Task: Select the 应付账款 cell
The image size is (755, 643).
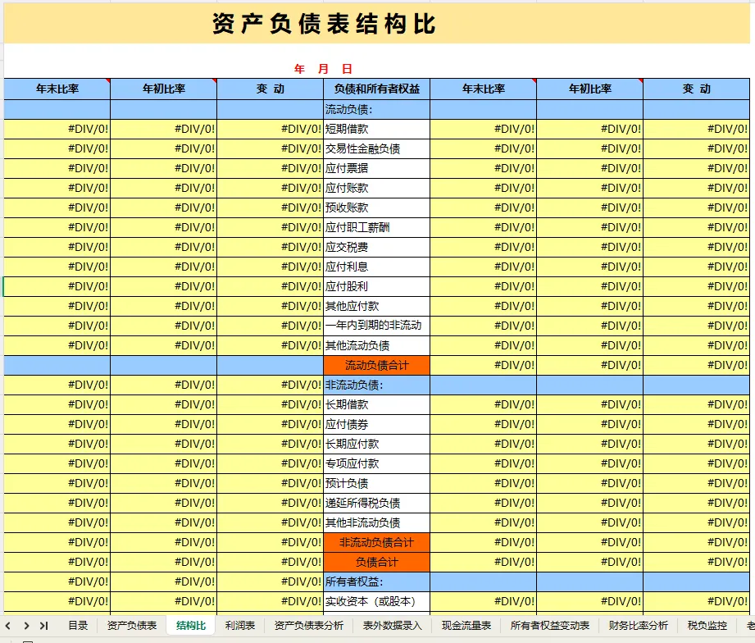Action: pos(376,189)
